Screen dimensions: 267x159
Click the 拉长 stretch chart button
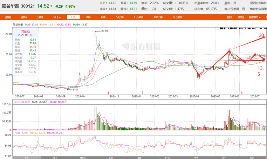230,17
